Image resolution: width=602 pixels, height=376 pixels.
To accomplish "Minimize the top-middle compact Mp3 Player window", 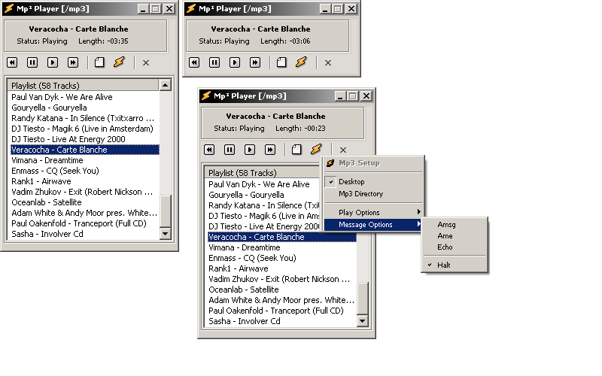I will click(325, 9).
